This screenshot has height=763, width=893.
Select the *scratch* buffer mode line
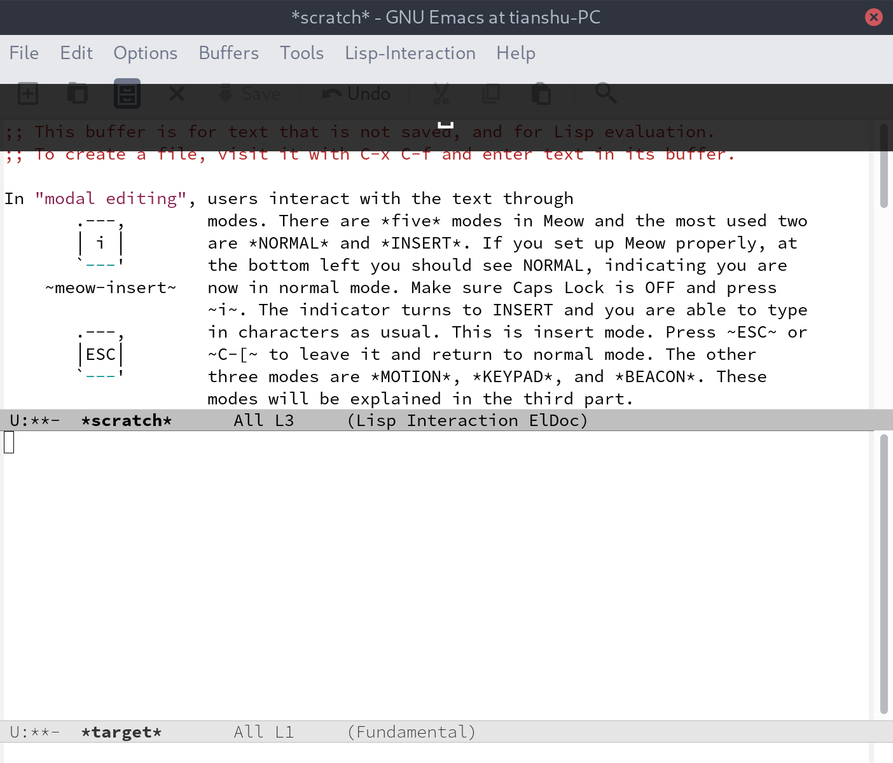[x=127, y=420]
